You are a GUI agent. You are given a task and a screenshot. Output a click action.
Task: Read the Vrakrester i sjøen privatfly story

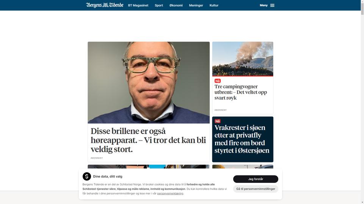pyautogui.click(x=242, y=139)
